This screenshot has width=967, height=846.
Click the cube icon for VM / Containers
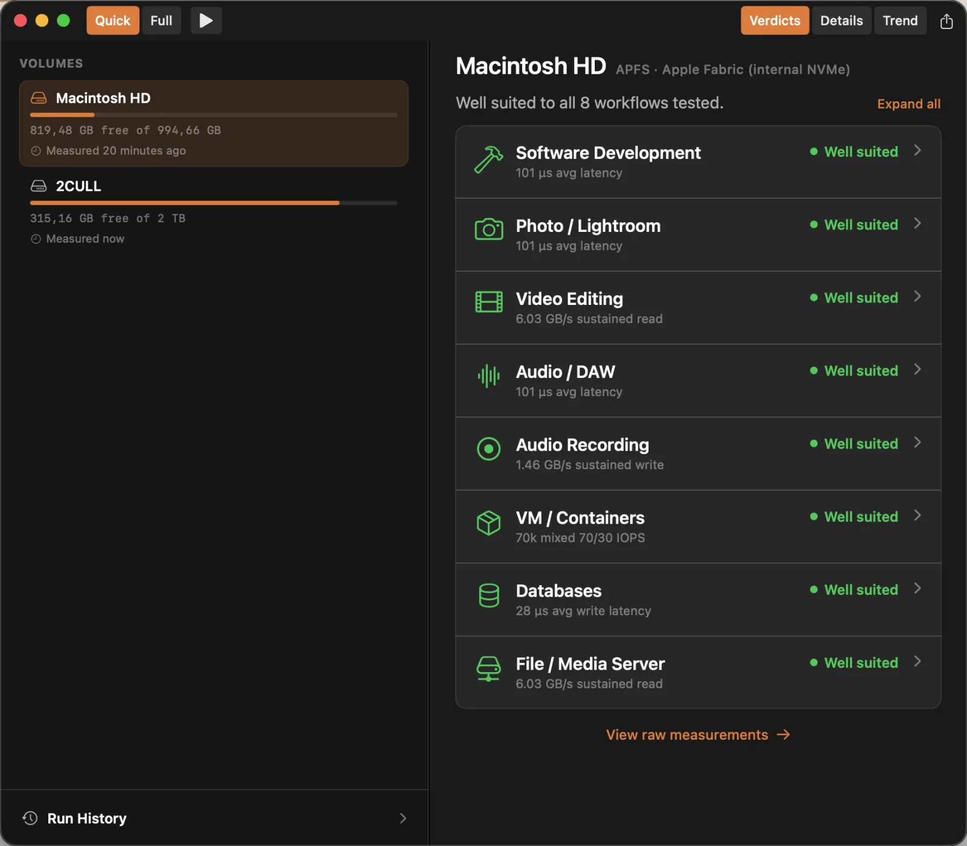click(x=488, y=523)
